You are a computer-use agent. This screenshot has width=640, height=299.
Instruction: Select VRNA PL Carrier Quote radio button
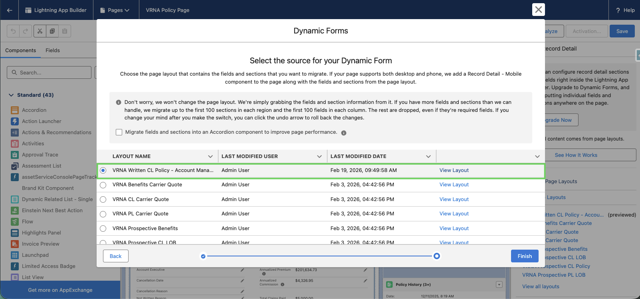point(103,214)
